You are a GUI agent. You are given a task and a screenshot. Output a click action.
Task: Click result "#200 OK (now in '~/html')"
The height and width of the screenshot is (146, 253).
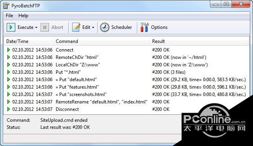179,57
